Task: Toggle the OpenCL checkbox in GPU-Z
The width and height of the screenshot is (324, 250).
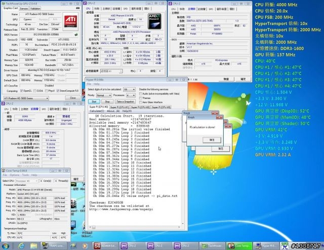Action: [21, 91]
